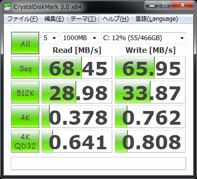Viewport: 197px width, 179px height.
Task: Expand the 1000MB test size dropdown
Action: [x=80, y=38]
